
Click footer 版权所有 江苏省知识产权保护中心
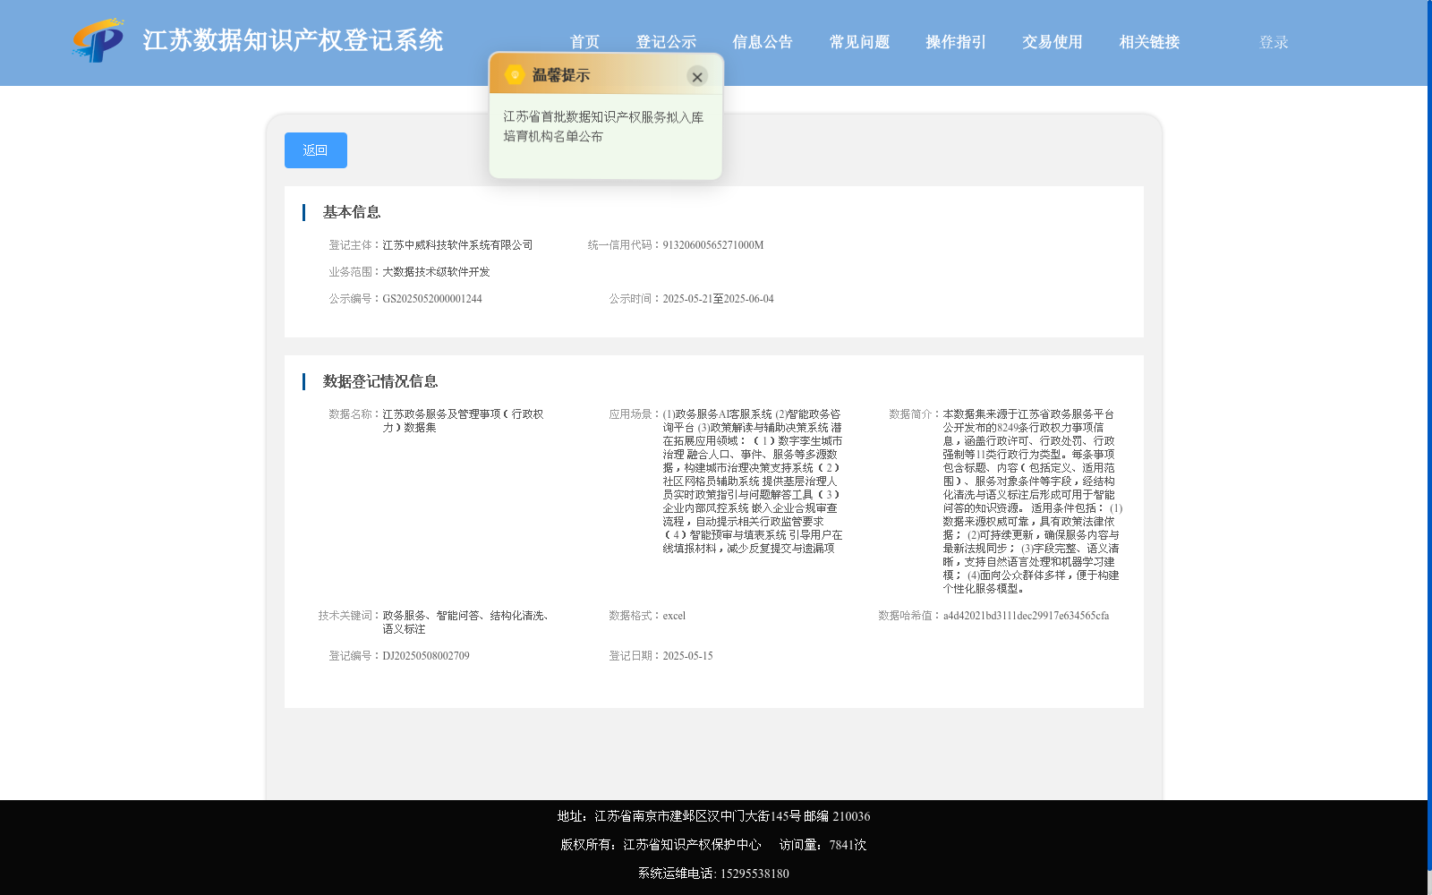click(x=661, y=845)
